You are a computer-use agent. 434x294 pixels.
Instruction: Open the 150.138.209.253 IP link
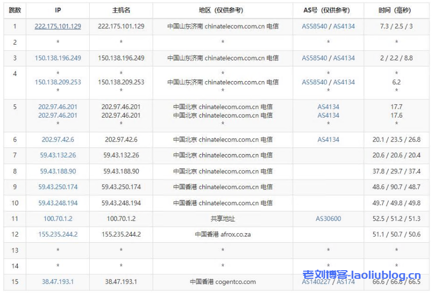click(58, 82)
